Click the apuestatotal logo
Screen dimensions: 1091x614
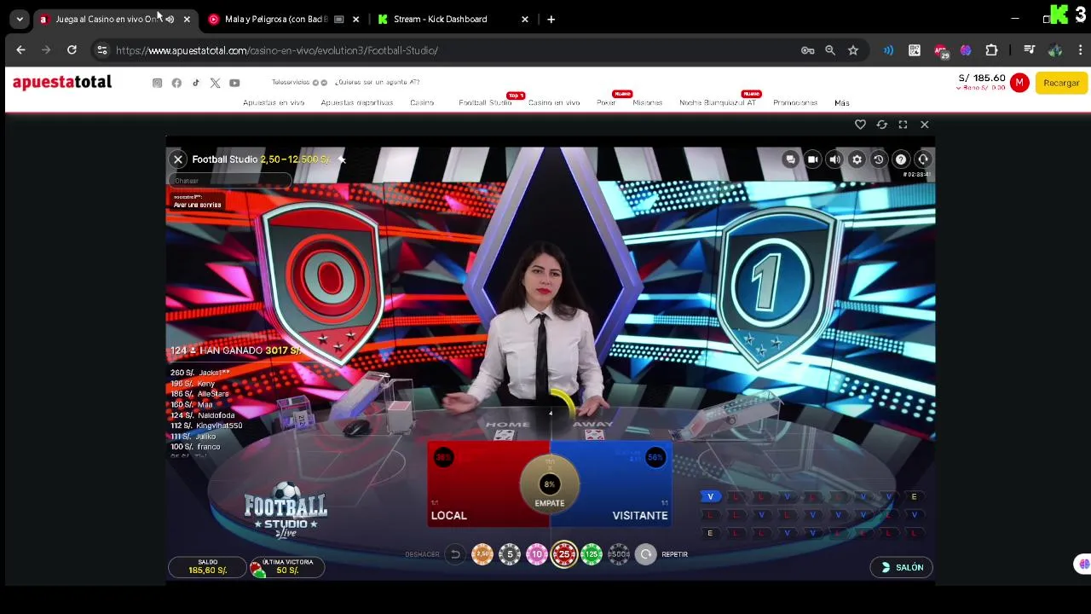tap(62, 82)
